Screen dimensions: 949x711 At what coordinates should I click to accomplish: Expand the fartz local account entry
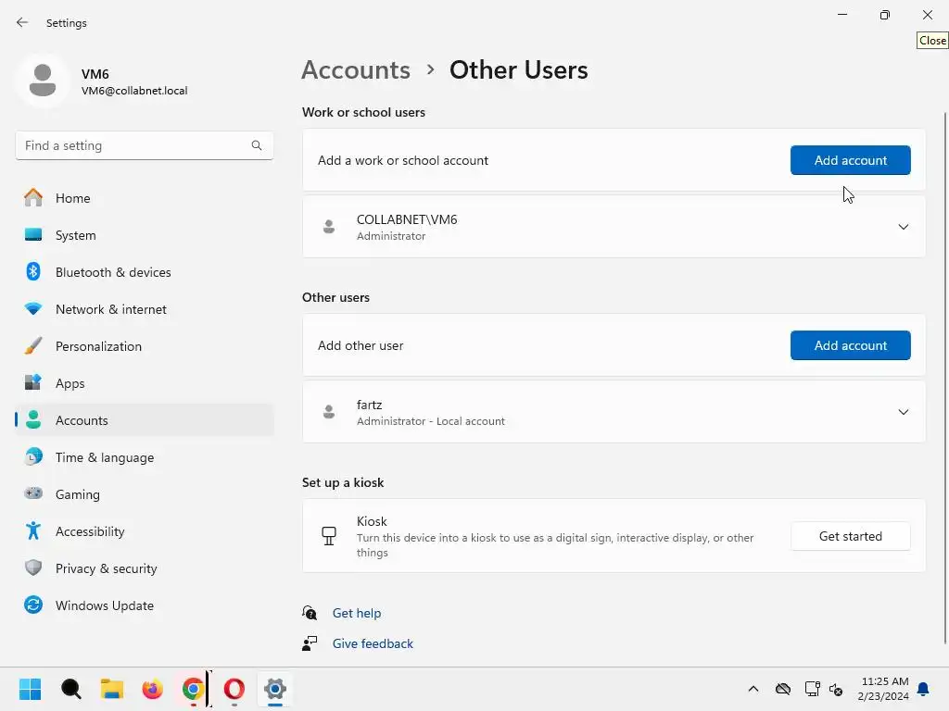point(903,412)
